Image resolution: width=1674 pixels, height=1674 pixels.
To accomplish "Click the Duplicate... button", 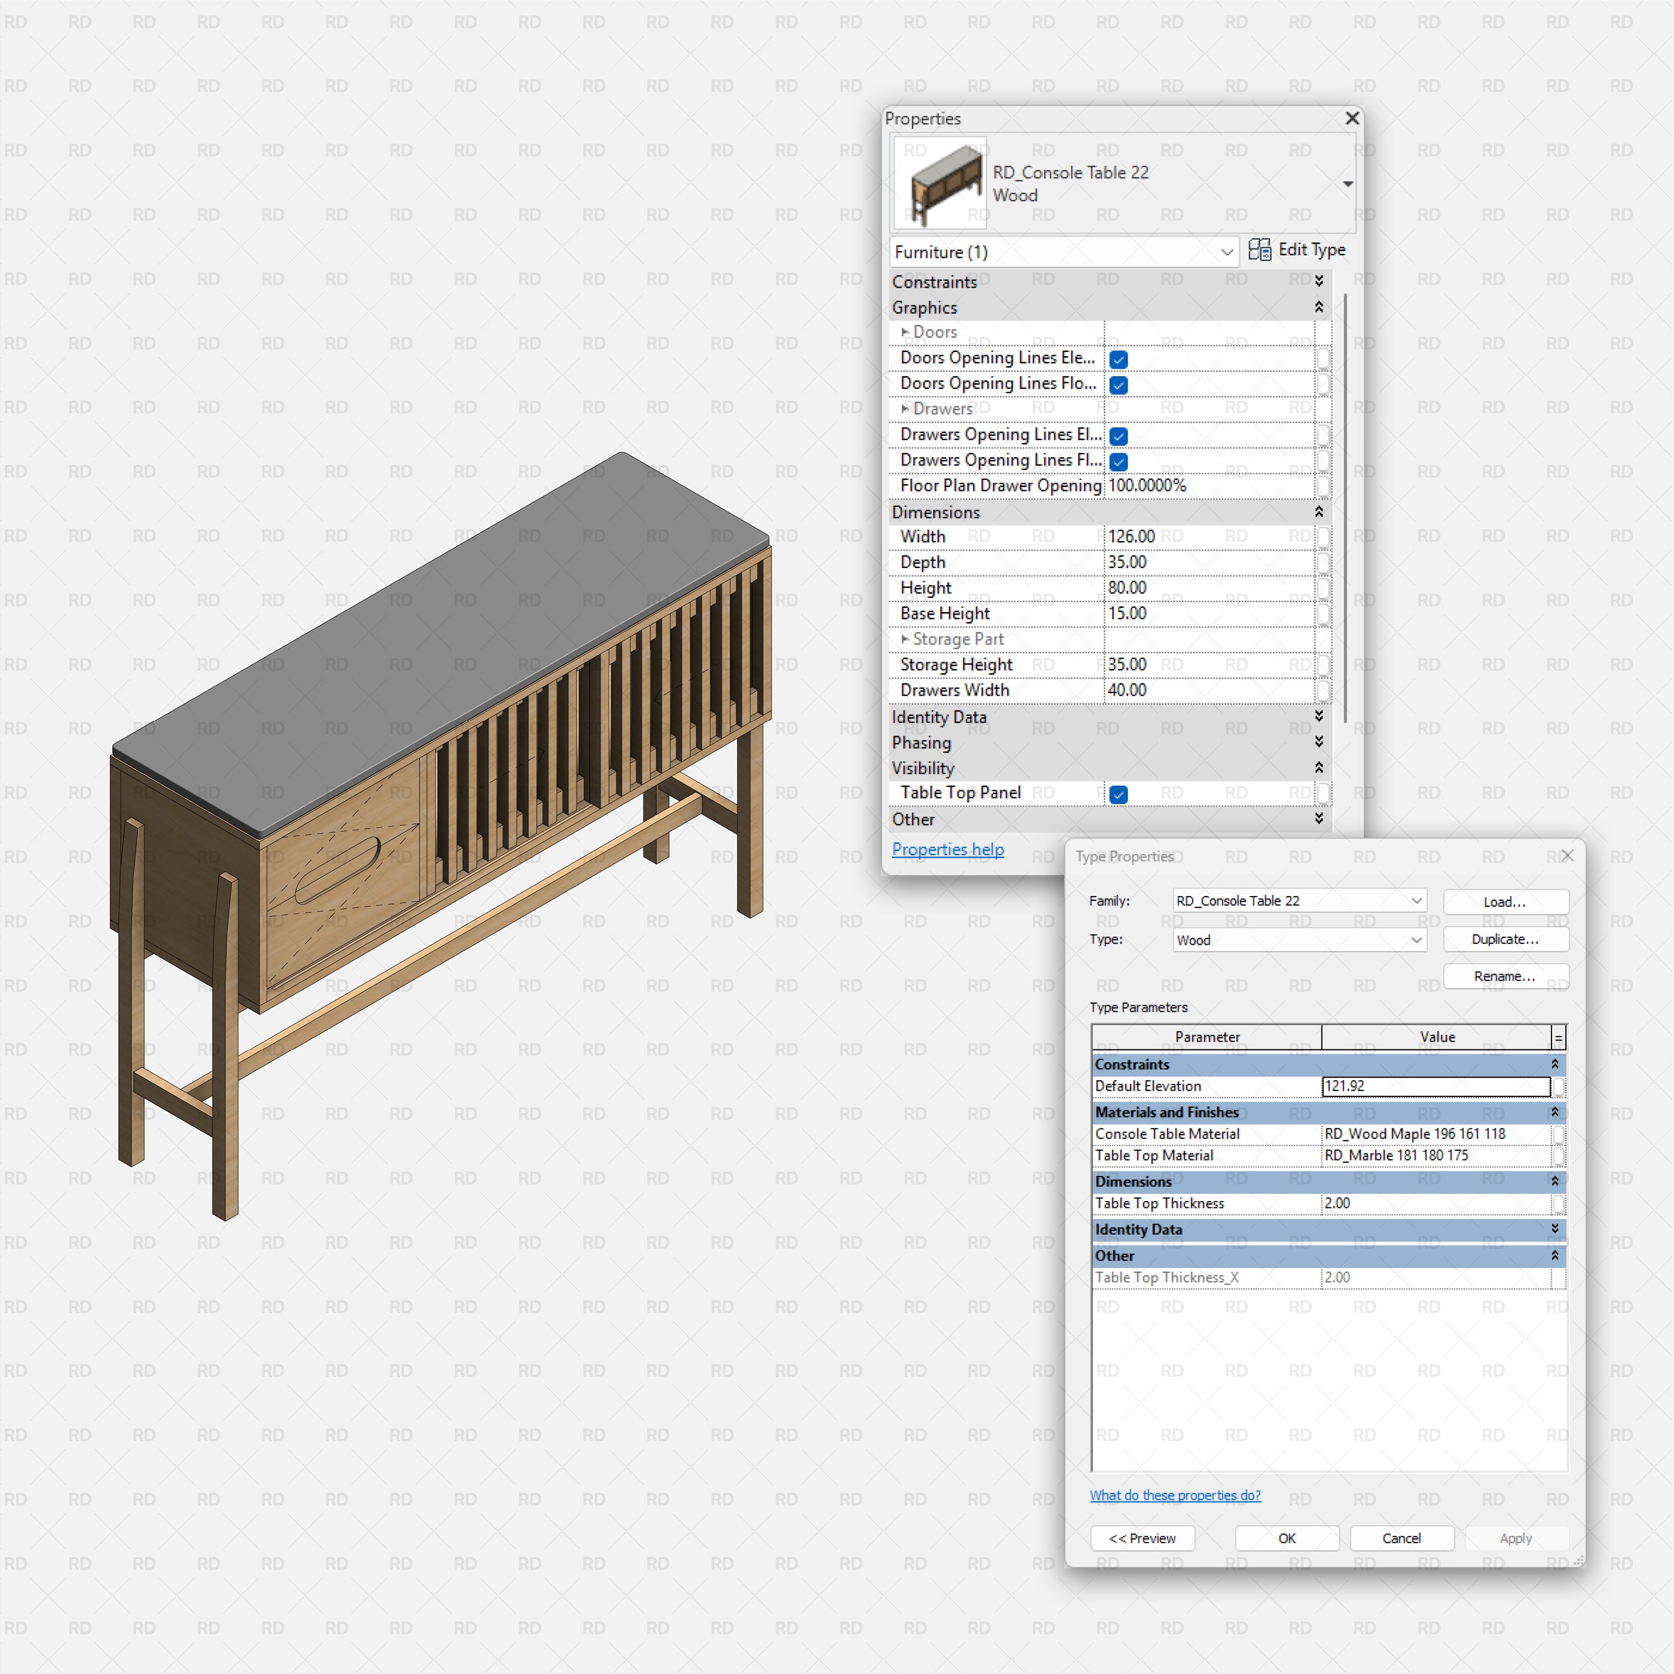I will [x=1505, y=939].
